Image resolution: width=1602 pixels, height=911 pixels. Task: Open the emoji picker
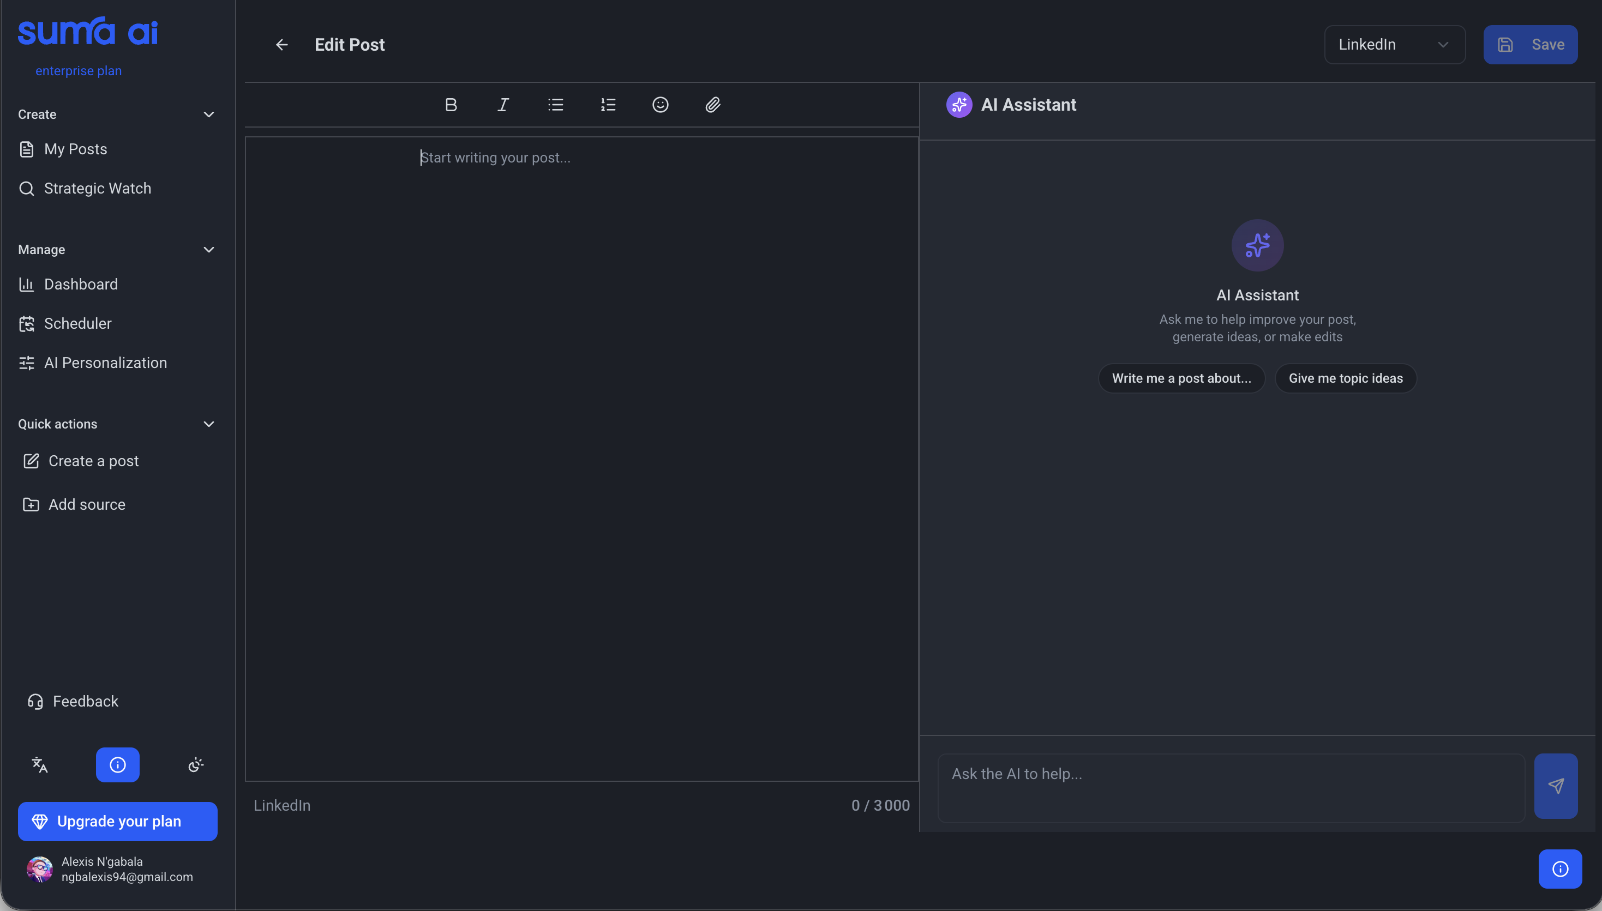pos(660,105)
